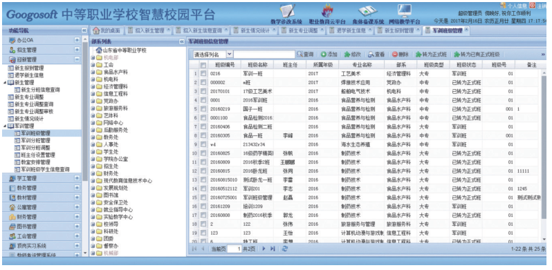The image size is (552, 270).
Task: Check the row for 2016卧龙班
Action: click(203, 171)
